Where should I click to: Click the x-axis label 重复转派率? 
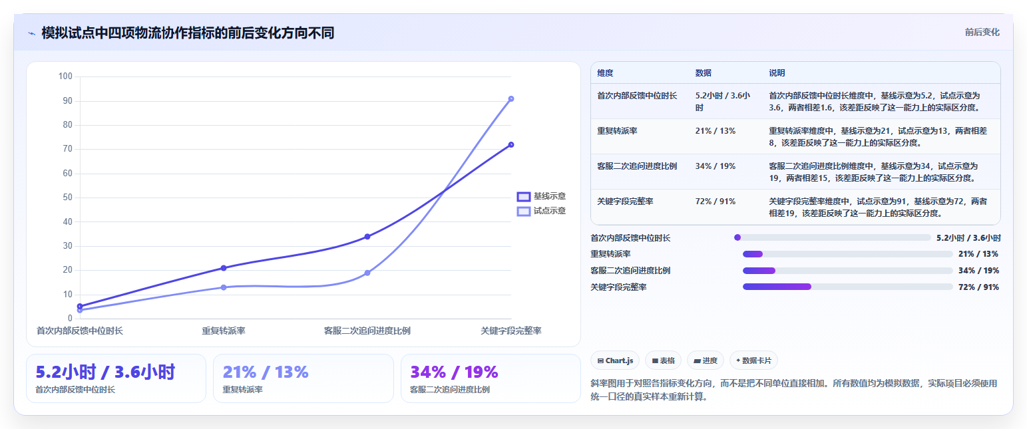tap(224, 331)
